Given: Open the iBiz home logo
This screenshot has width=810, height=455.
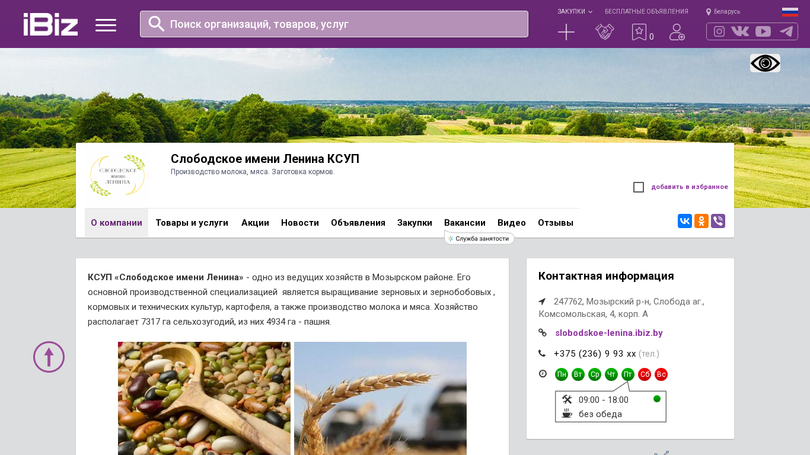Looking at the screenshot, I should coord(50,24).
